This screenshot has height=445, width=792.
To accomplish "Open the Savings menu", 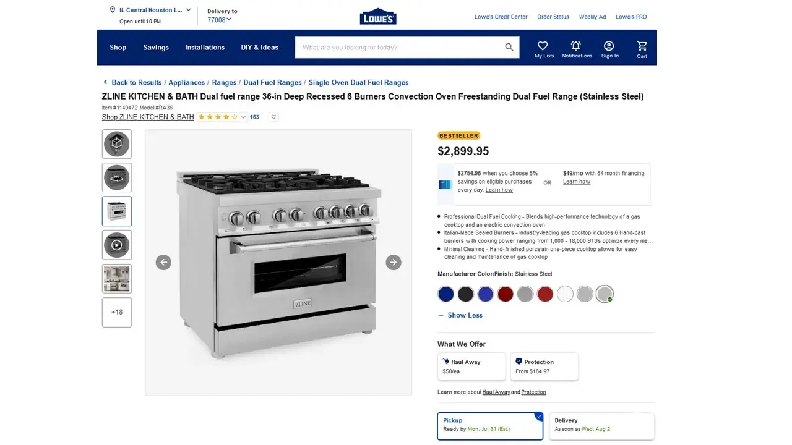I will click(156, 48).
